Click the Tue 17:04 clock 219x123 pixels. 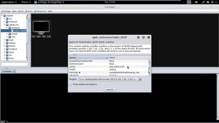tap(109, 2)
